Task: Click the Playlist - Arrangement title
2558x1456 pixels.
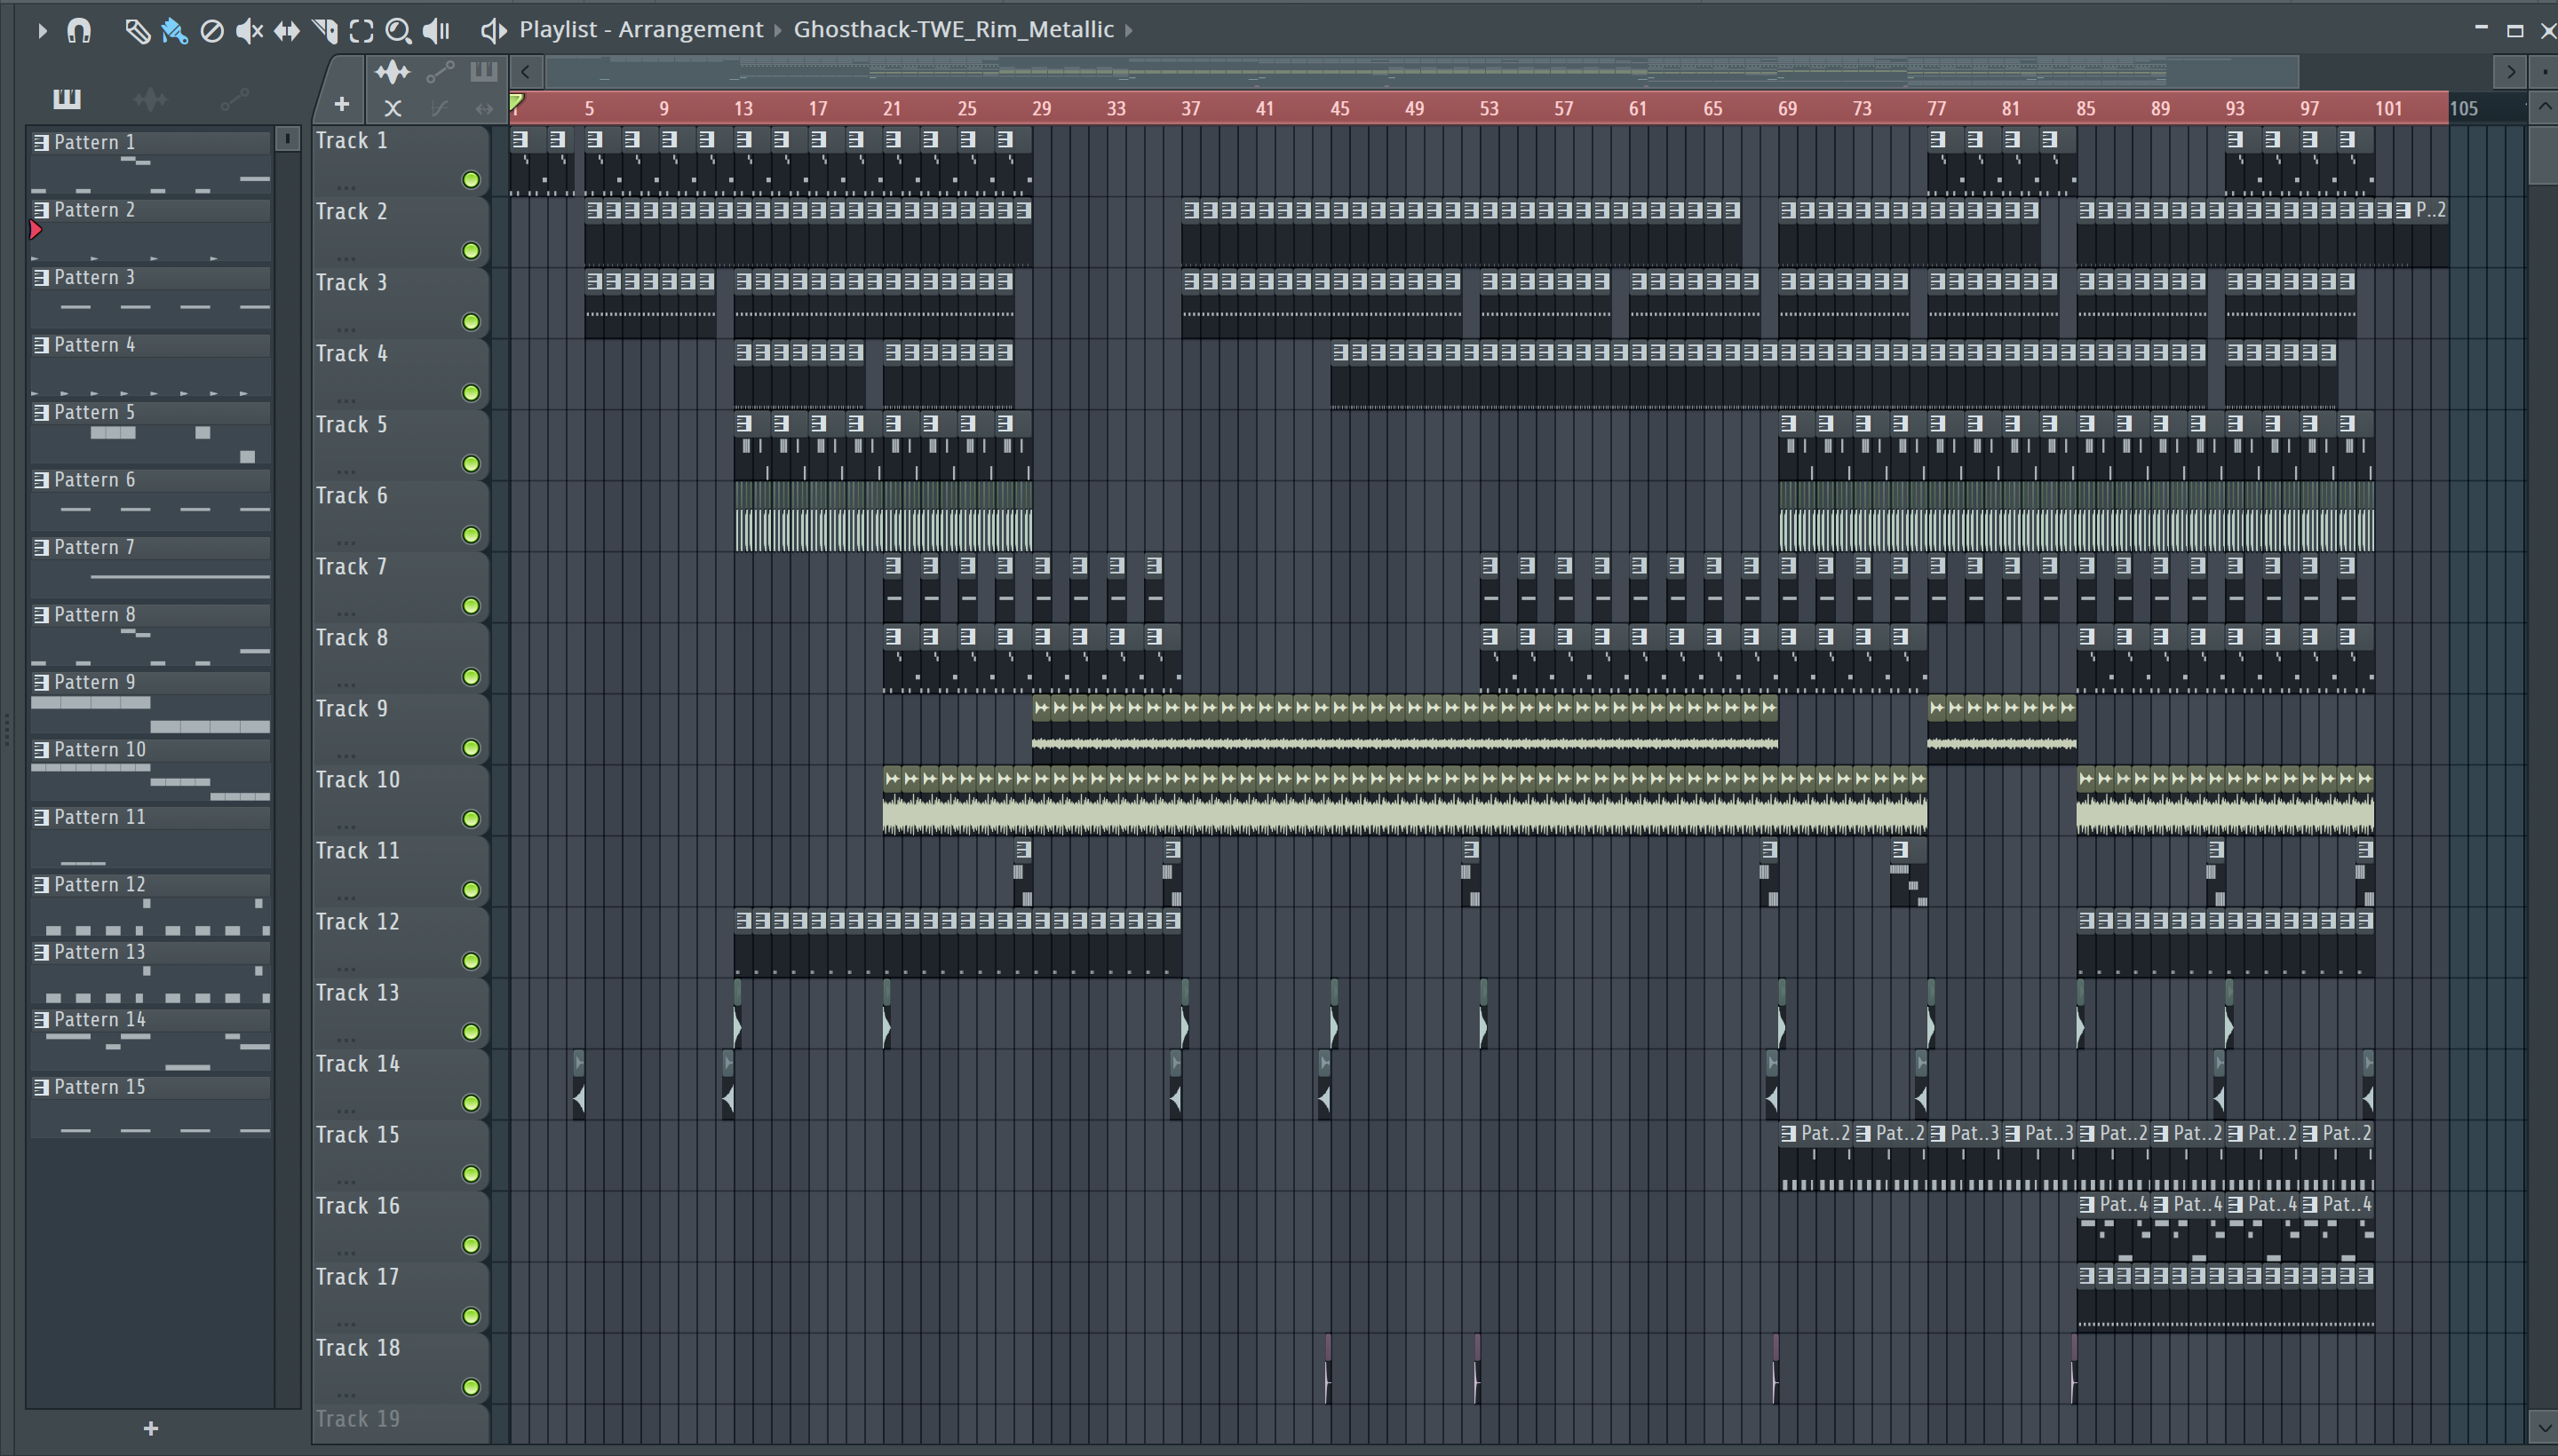Action: click(x=640, y=29)
